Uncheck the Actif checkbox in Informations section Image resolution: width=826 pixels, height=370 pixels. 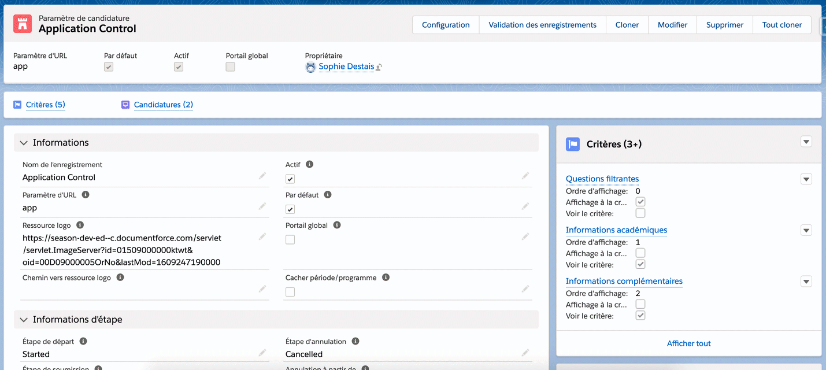(290, 179)
